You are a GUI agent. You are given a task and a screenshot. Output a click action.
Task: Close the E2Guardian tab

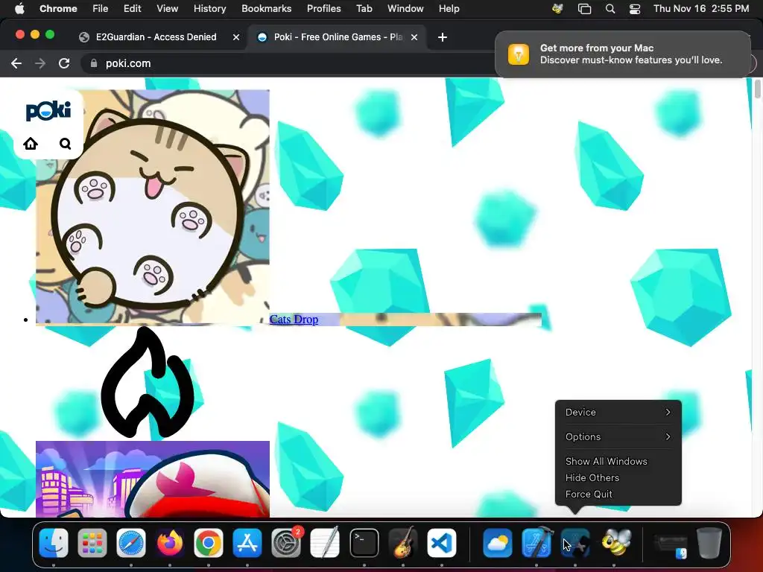click(236, 37)
